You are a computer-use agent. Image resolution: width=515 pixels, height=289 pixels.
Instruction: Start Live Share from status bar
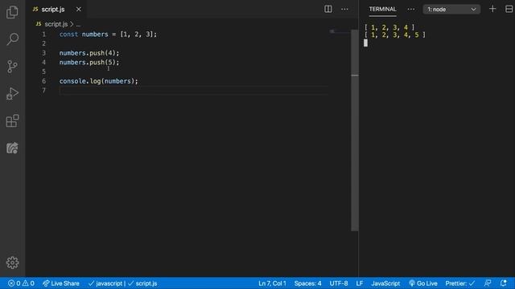[x=61, y=283]
